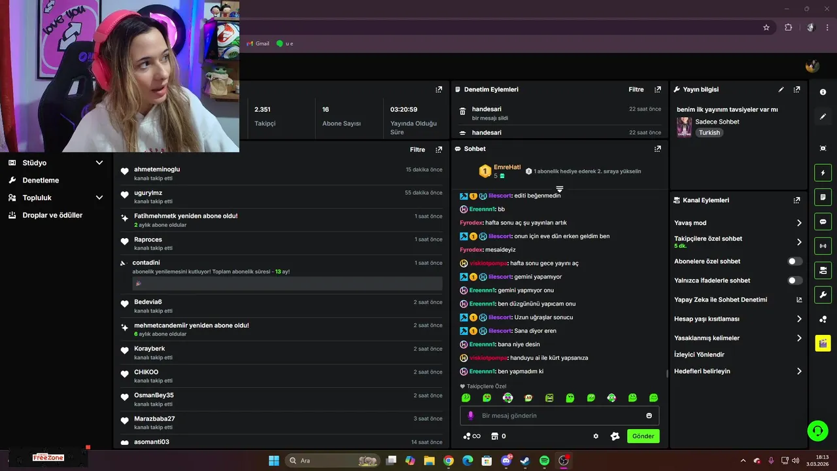This screenshot has height=471, width=837.
Task: Open Yapay Zeka ile Sohbet Denetimi
Action: (x=738, y=300)
